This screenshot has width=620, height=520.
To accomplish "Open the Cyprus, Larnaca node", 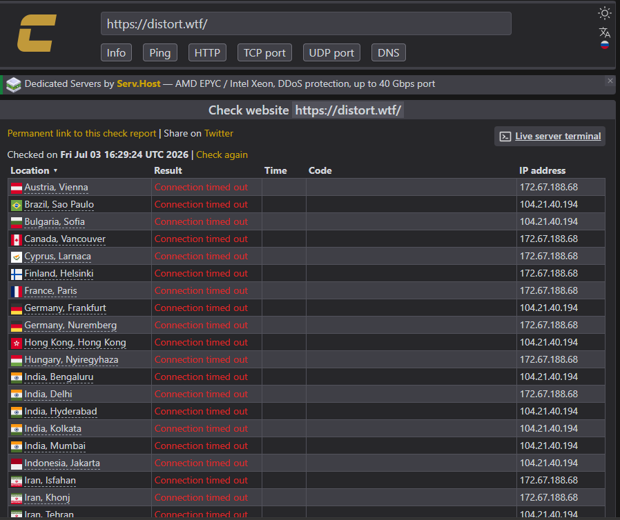I will click(58, 257).
